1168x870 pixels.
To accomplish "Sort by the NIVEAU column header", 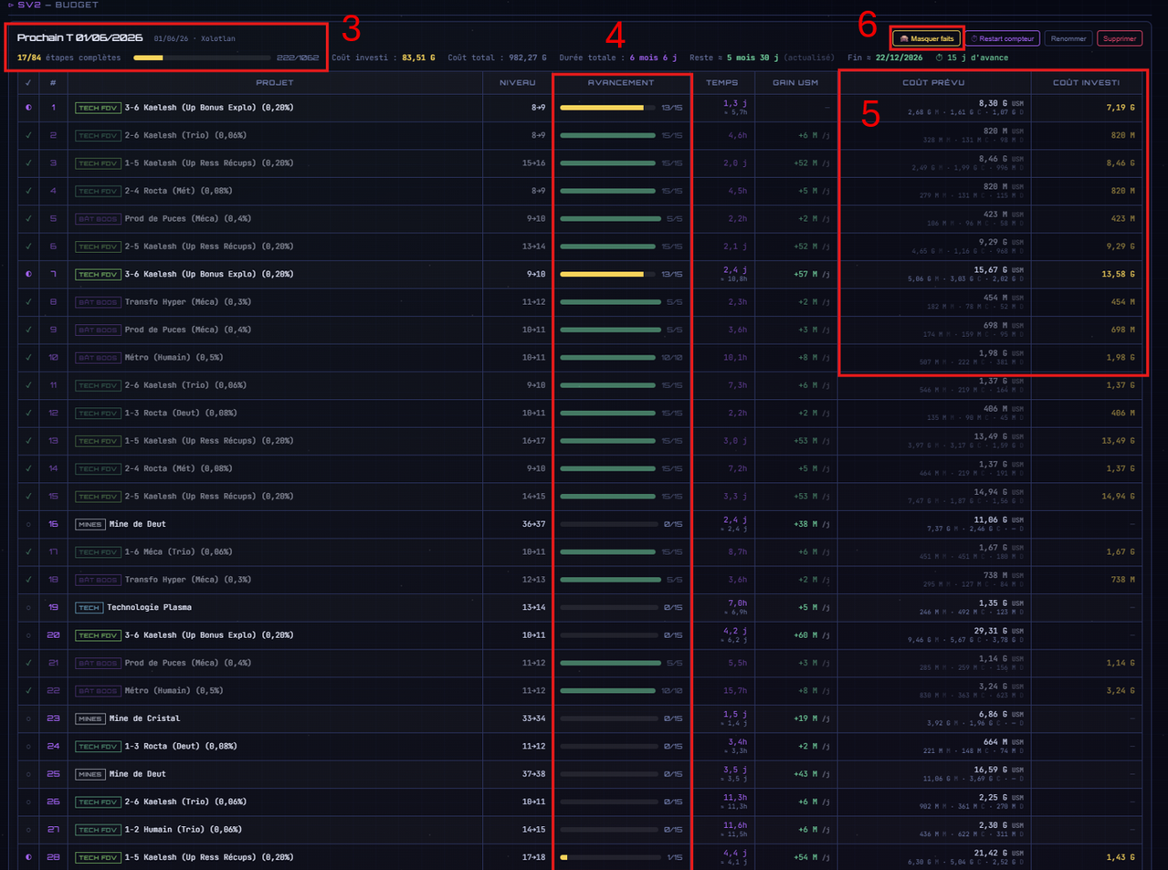I will (518, 83).
